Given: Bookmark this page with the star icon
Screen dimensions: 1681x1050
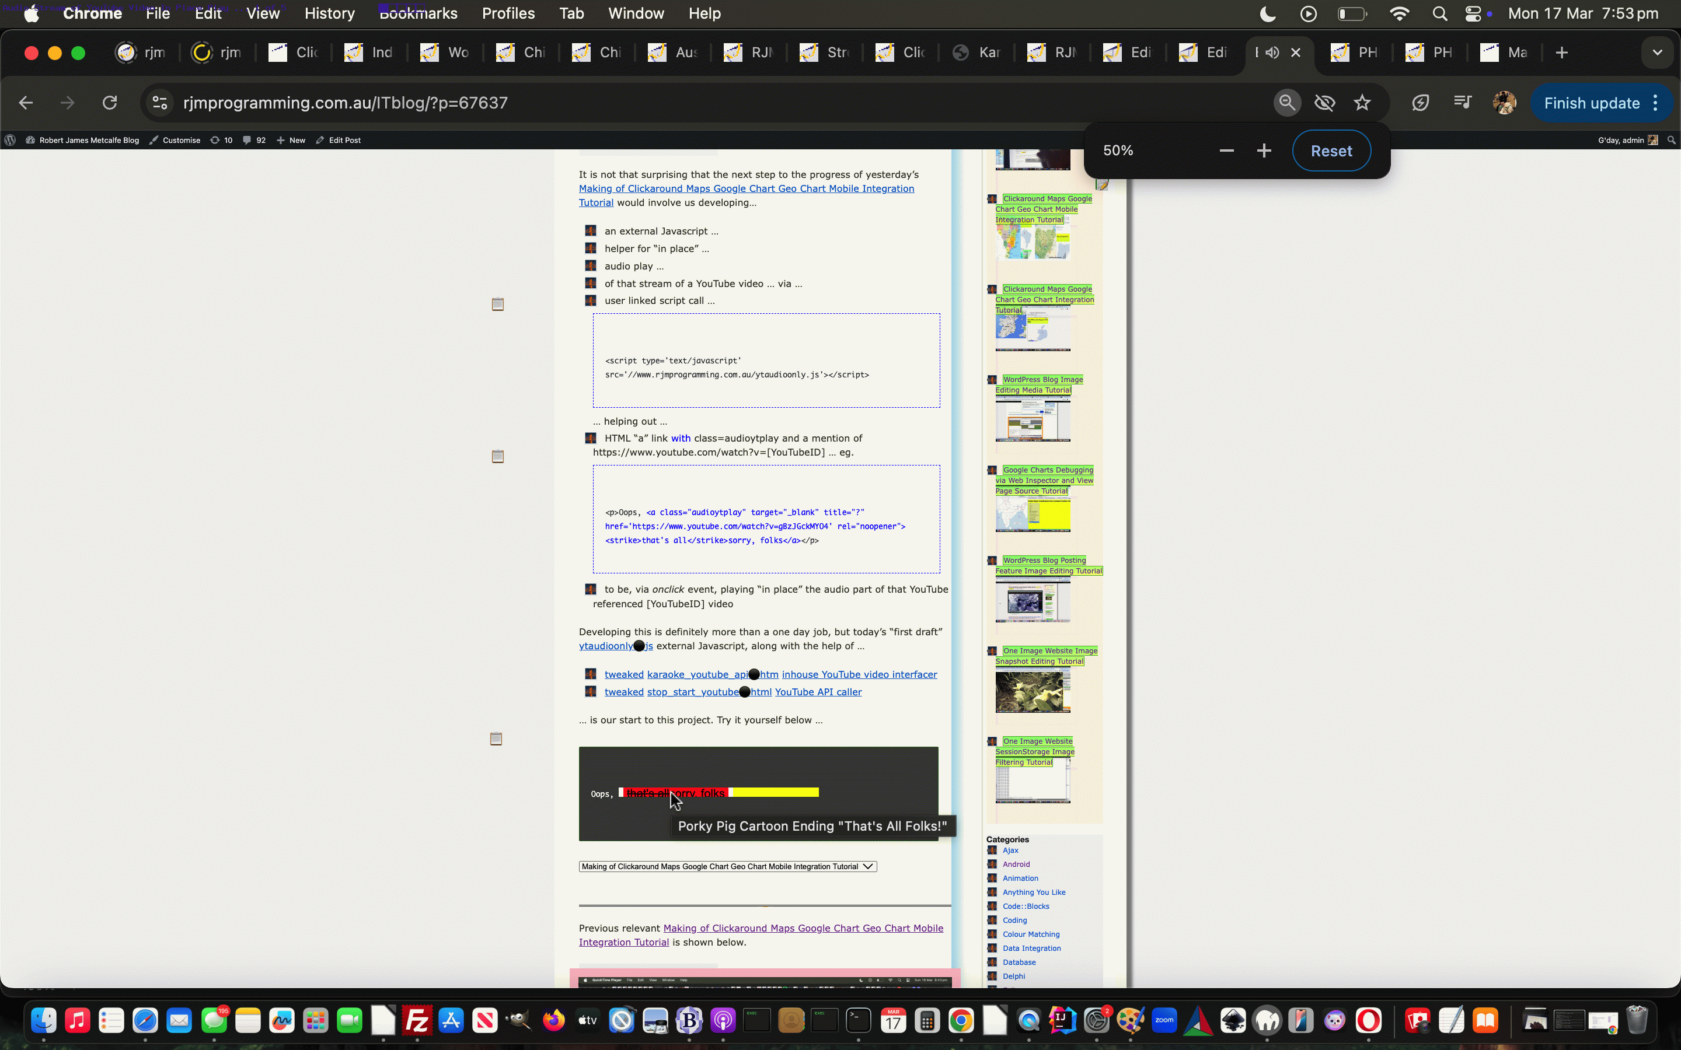Looking at the screenshot, I should point(1362,103).
